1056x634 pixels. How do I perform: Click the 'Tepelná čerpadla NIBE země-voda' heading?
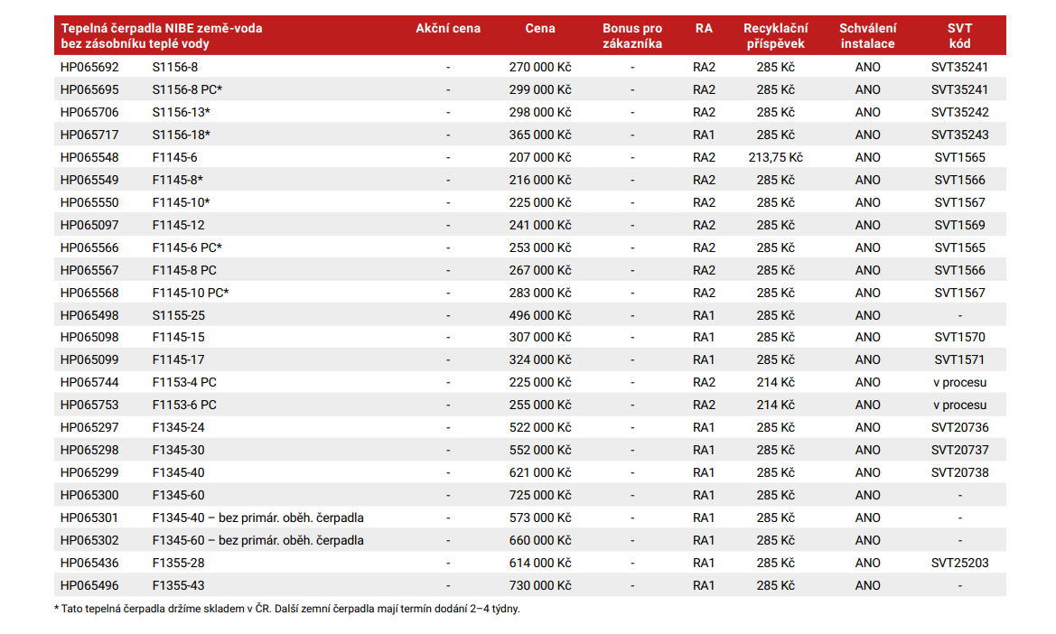coord(162,28)
